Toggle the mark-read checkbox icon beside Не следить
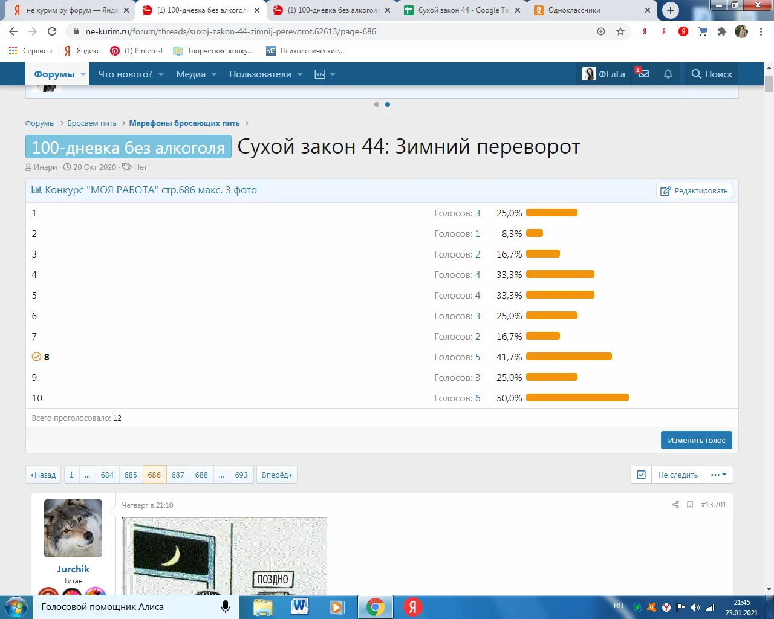The image size is (774, 619). [642, 475]
